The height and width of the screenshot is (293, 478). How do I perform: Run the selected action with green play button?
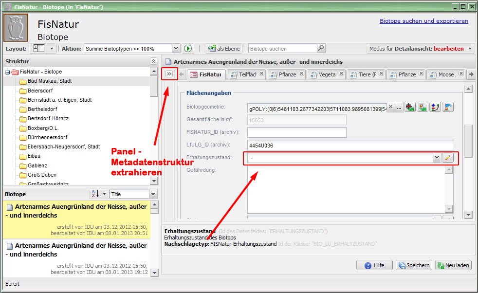pos(188,49)
